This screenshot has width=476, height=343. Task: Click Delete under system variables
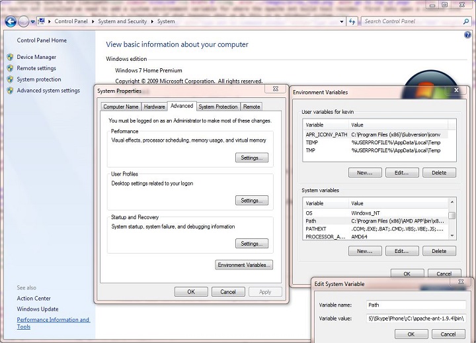(x=439, y=251)
